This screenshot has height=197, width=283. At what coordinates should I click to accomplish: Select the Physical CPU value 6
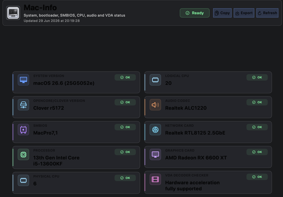click(35, 184)
